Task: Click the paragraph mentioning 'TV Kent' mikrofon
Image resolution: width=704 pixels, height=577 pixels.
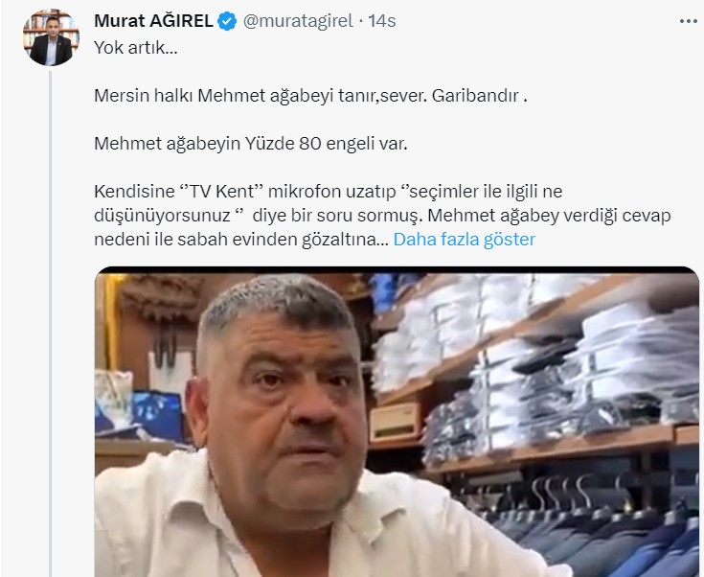Action: pyautogui.click(x=382, y=216)
